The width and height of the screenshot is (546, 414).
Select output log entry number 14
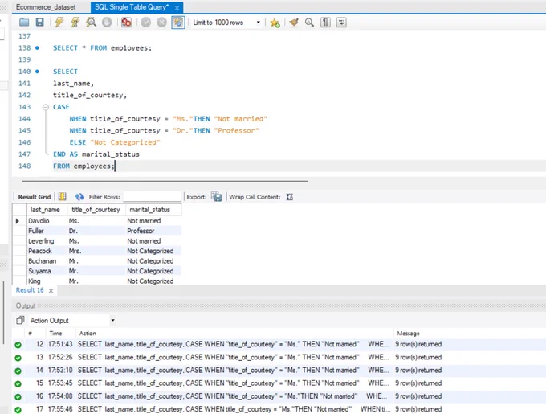pos(279,370)
